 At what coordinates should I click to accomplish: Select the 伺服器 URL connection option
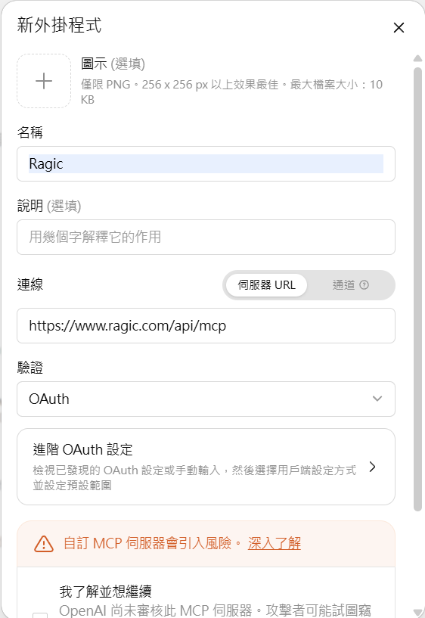[266, 285]
